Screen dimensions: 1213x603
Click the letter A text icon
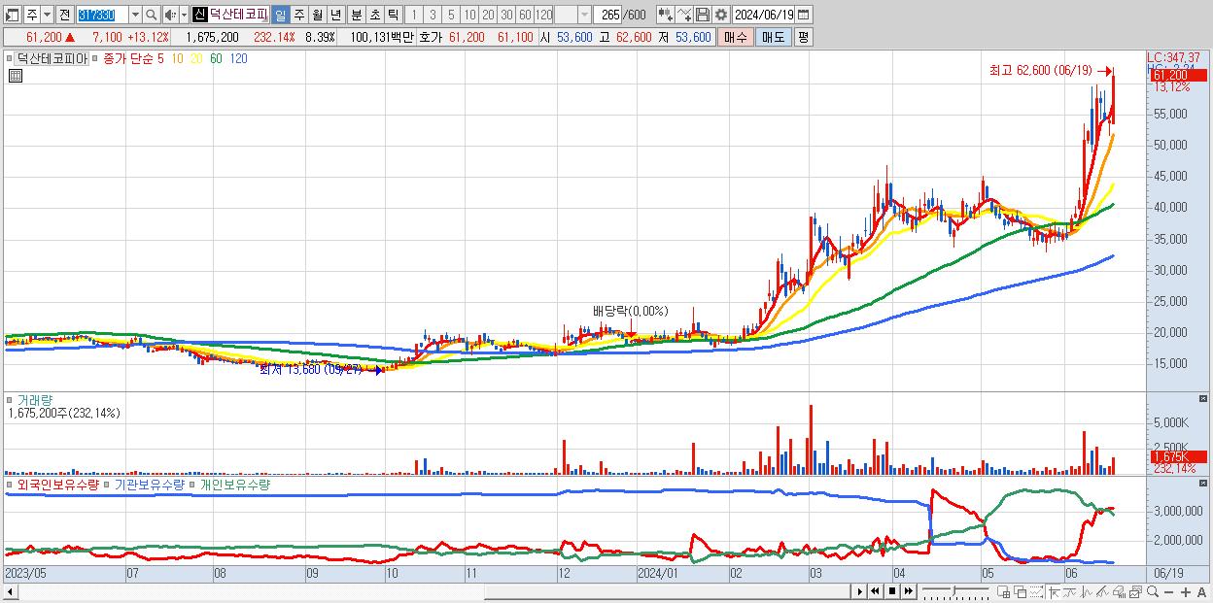[1202, 592]
